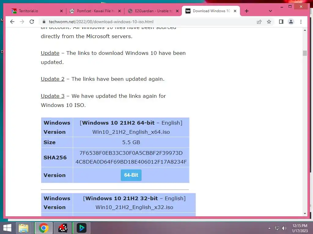313x234 pixels.
Task: Click the 5.5 GB size value
Action: coord(131,142)
